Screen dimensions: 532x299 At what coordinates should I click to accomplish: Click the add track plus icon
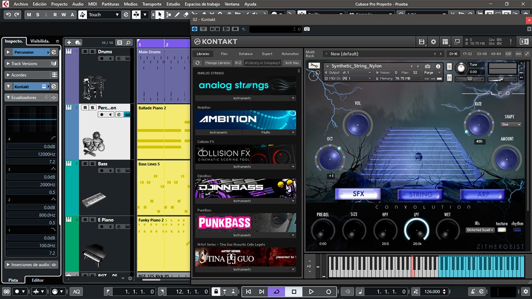click(x=69, y=43)
